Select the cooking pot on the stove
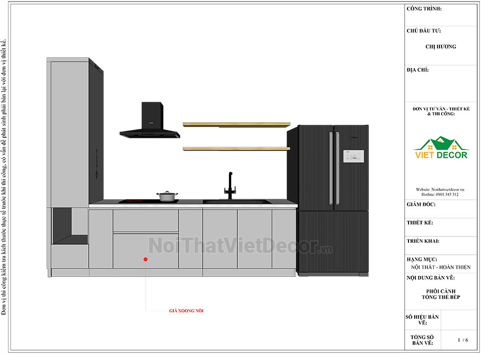This screenshot has height=354, width=481. [x=167, y=196]
